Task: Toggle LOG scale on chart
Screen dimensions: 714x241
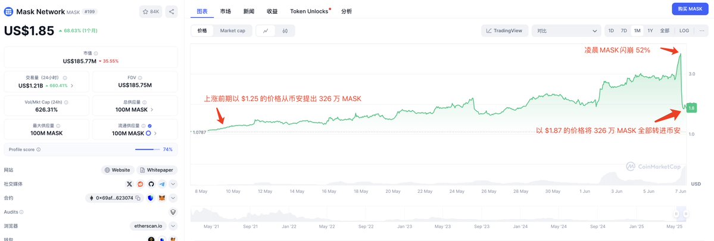Action: tap(684, 31)
